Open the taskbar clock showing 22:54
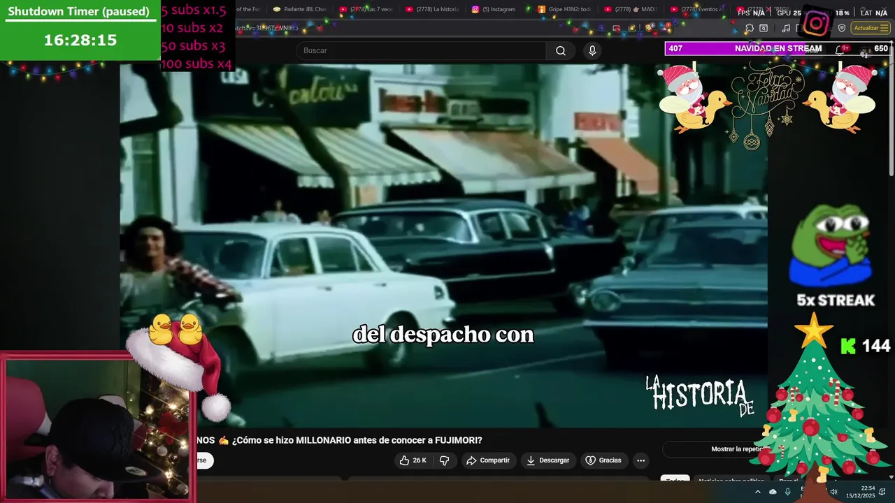Viewport: 895px width, 503px height. [861, 492]
